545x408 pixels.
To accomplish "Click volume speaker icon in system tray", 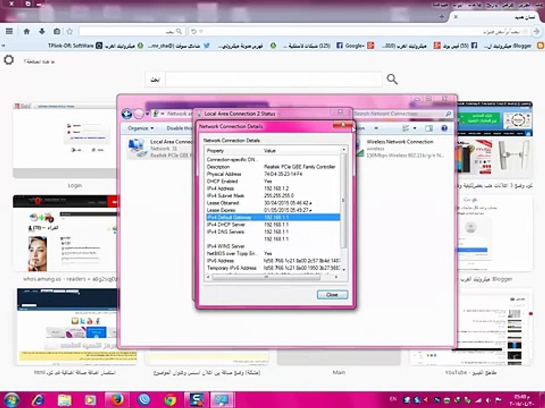I will tap(488, 400).
